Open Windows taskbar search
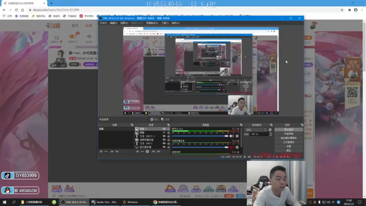Viewport: 366px width, 206px height. (x=14, y=202)
